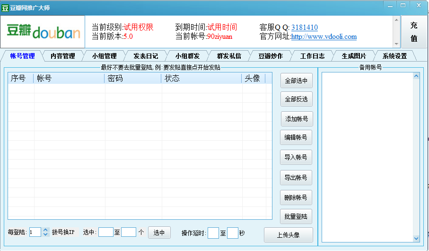Decrease the 每登陆 count with down arrow
This screenshot has width=429, height=251.
pos(46,234)
